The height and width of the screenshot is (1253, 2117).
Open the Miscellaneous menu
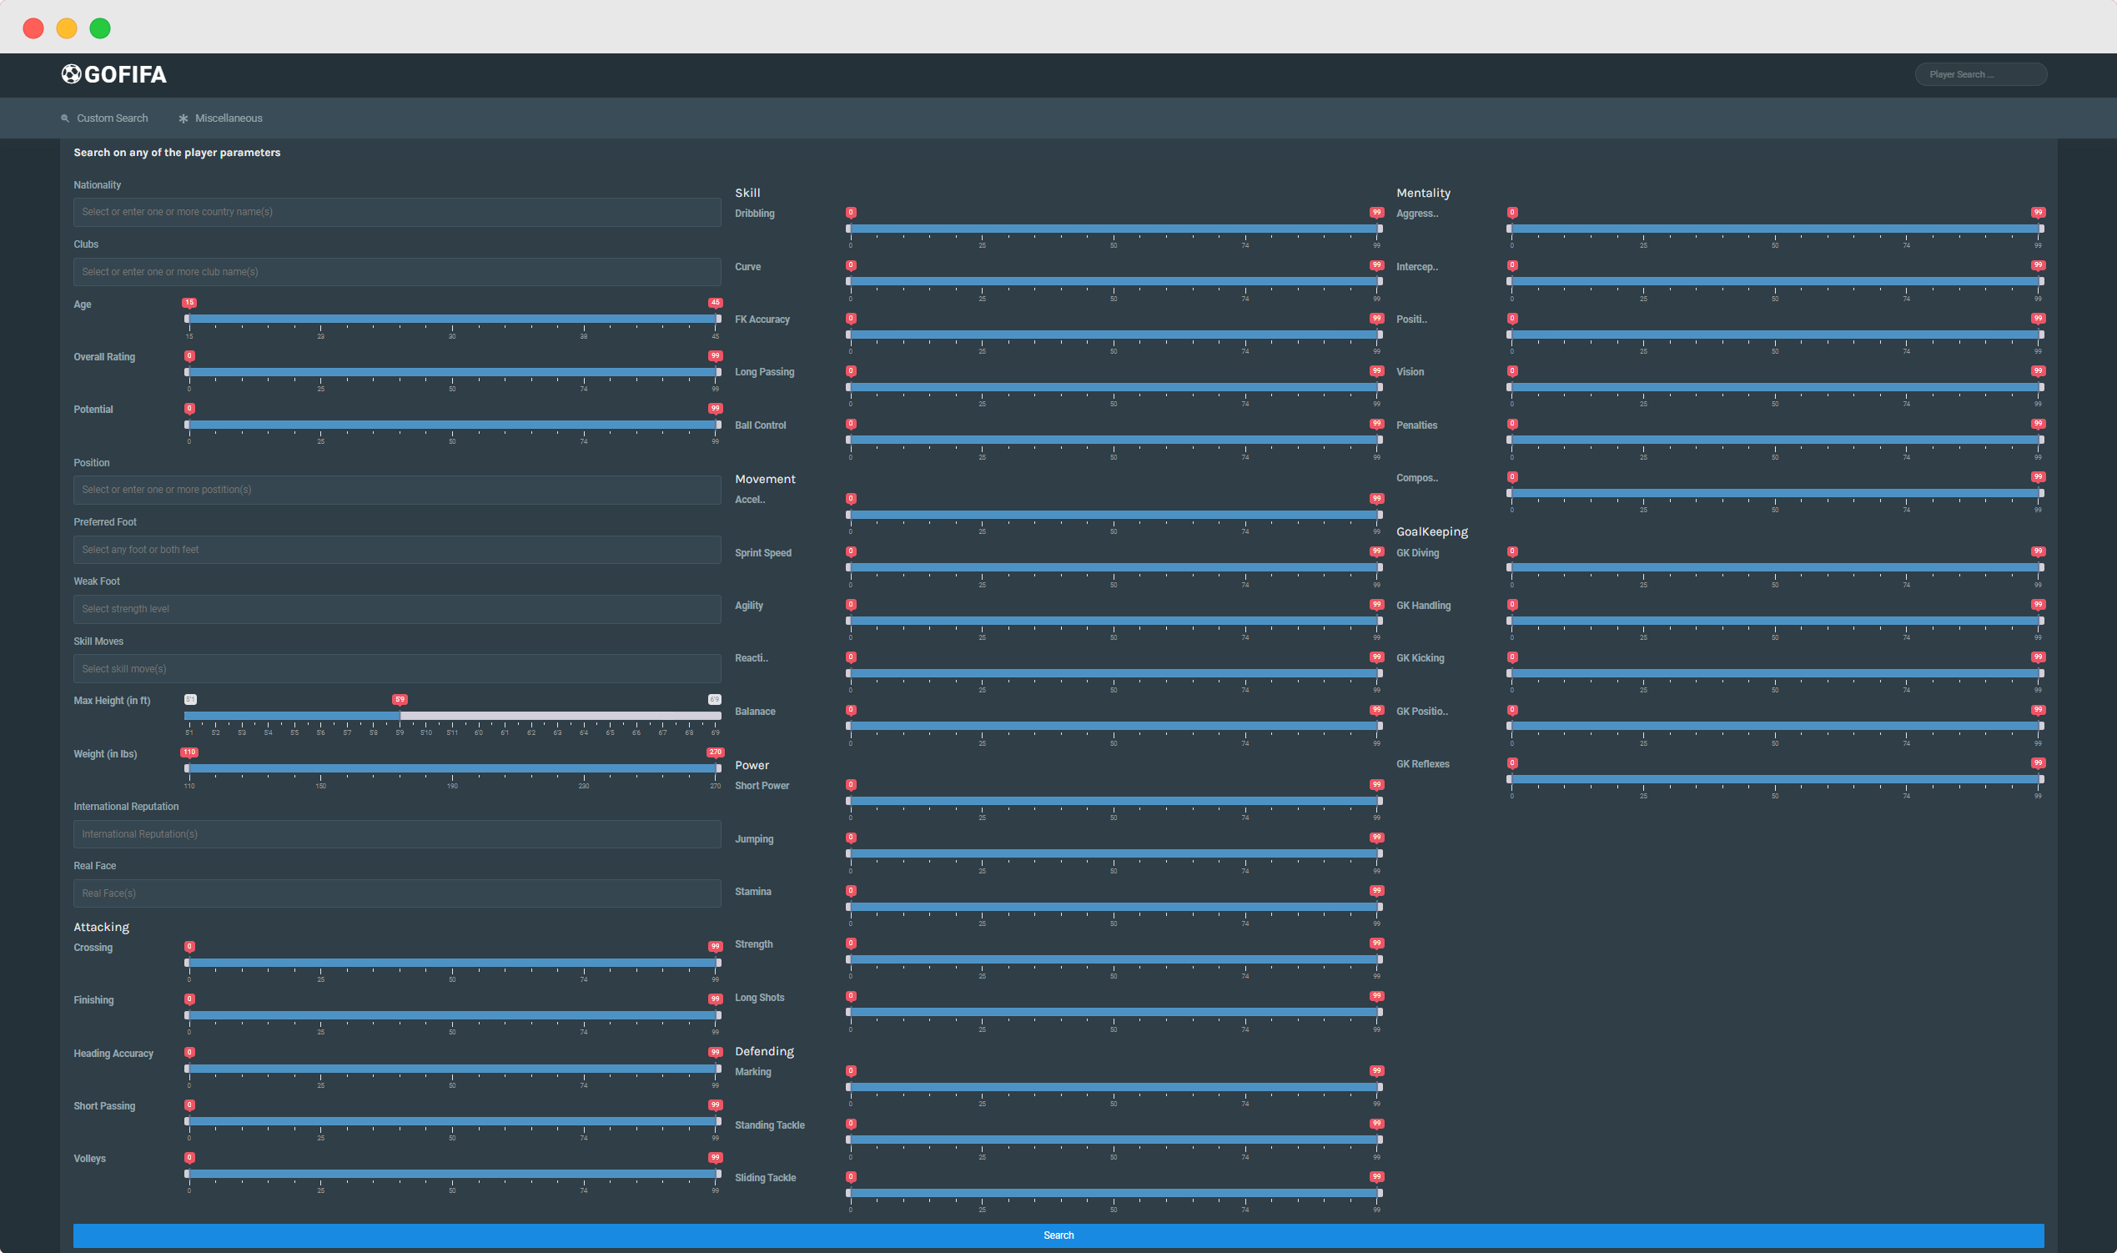(228, 118)
